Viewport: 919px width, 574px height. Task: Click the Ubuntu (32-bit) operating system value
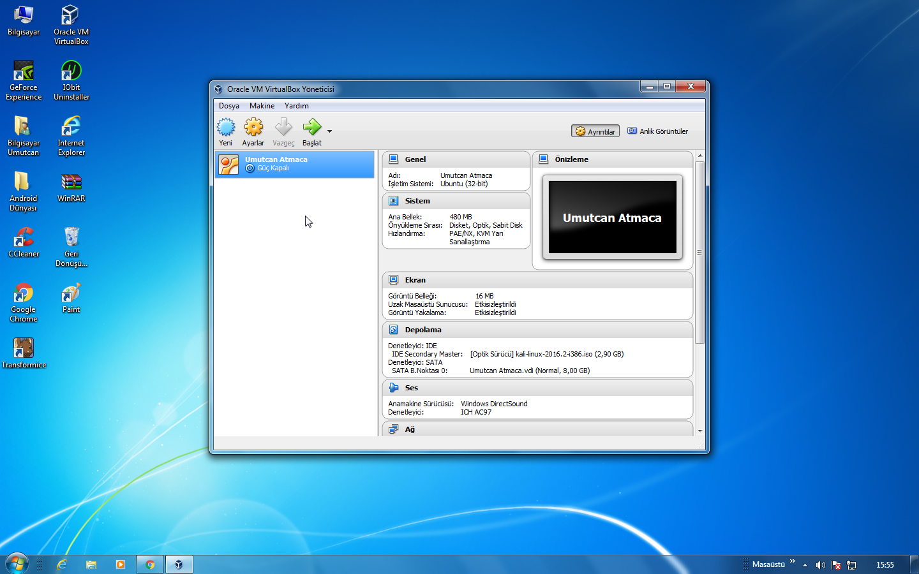[464, 184]
